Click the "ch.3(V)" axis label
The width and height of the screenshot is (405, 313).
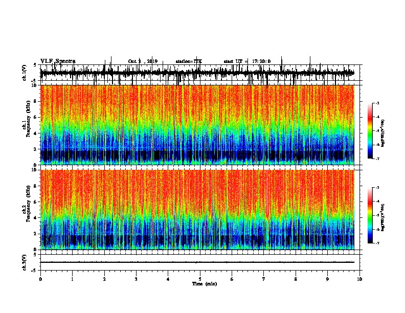[25, 262]
